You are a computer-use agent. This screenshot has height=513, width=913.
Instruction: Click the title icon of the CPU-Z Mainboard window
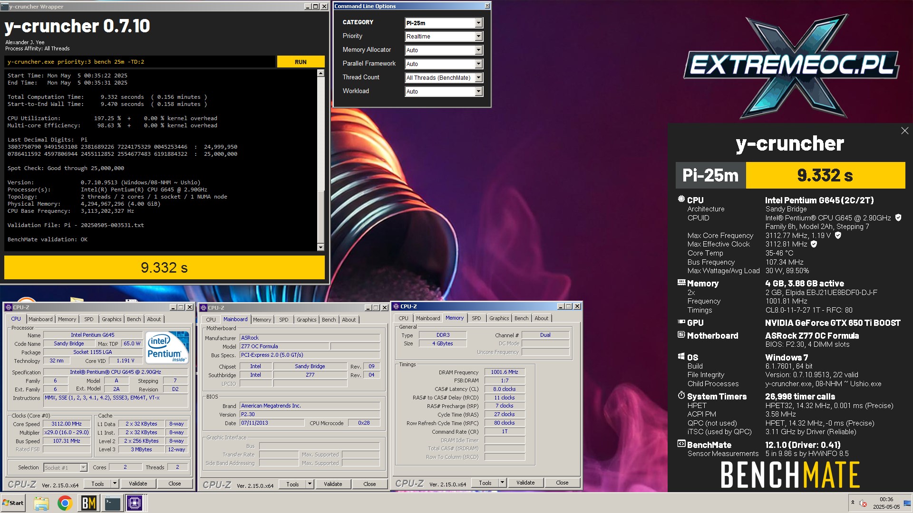coord(203,308)
